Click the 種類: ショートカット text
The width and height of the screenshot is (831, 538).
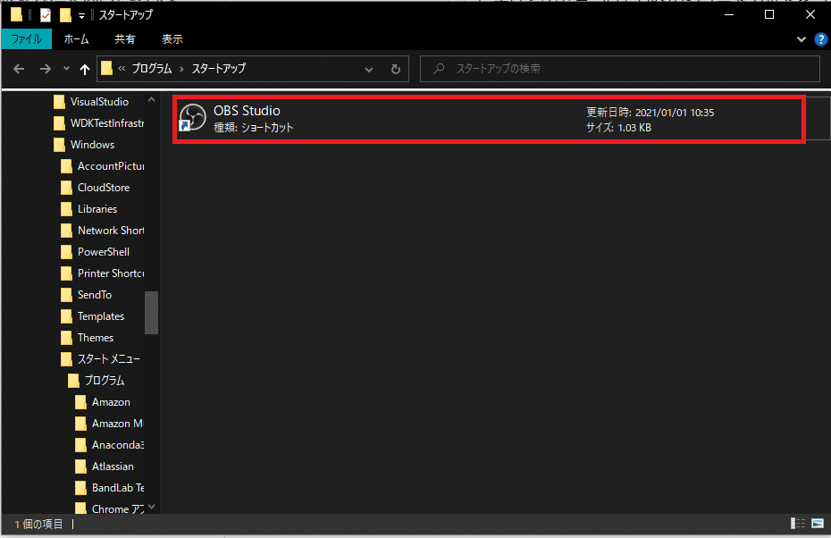tap(254, 128)
